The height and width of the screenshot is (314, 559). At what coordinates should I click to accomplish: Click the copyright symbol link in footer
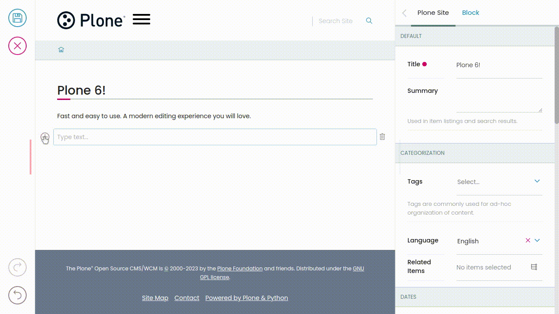click(166, 269)
